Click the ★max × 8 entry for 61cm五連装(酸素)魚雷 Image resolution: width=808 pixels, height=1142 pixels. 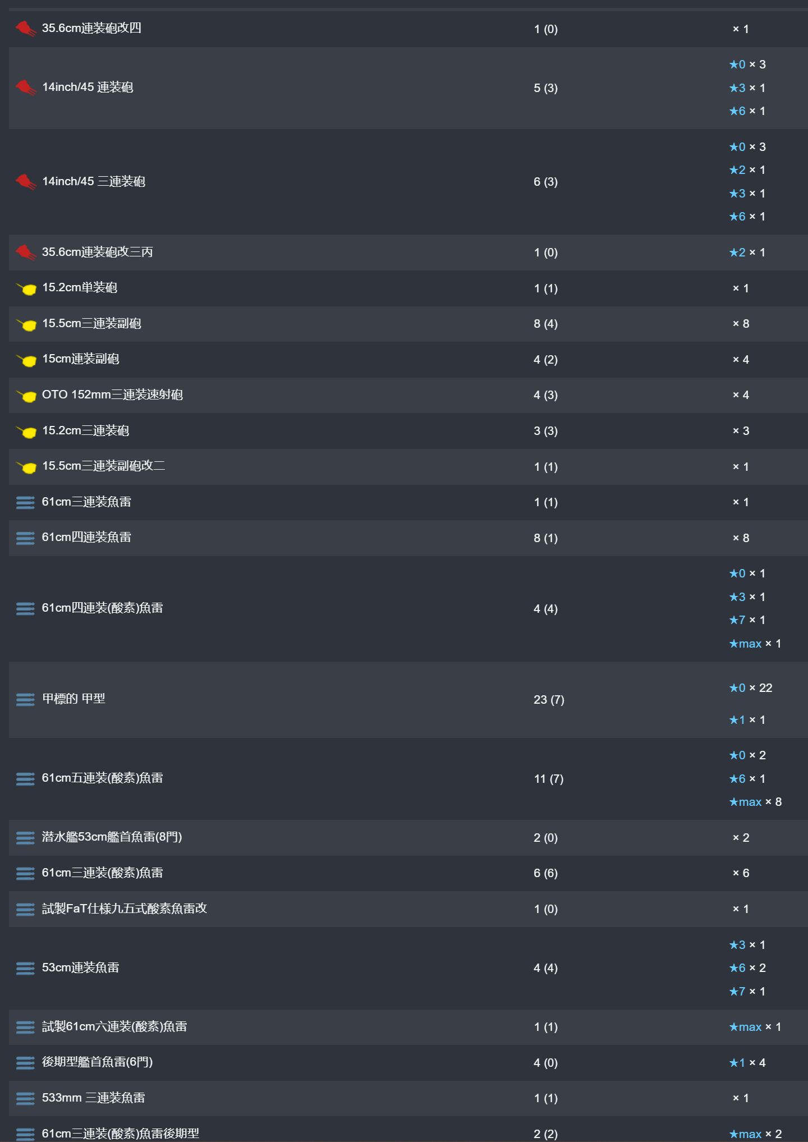pyautogui.click(x=755, y=802)
